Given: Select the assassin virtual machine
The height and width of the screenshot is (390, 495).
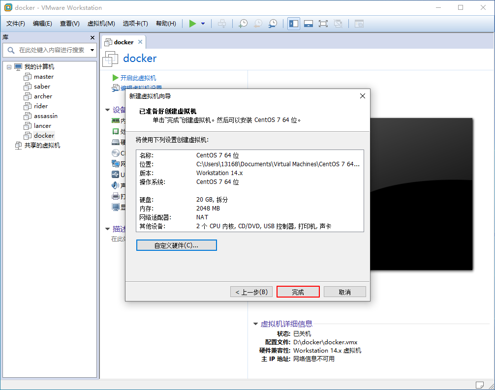Looking at the screenshot, I should (45, 116).
